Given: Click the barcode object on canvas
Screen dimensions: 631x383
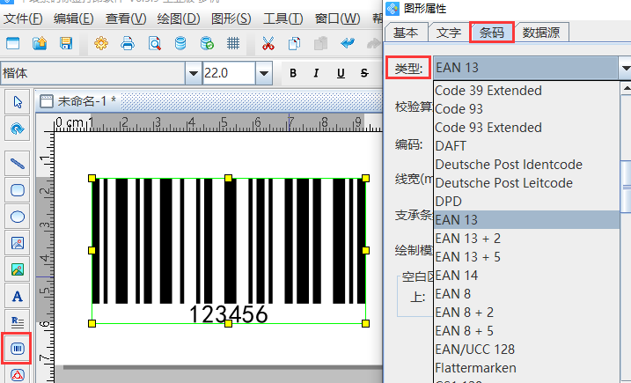Looking at the screenshot, I should coord(229,251).
